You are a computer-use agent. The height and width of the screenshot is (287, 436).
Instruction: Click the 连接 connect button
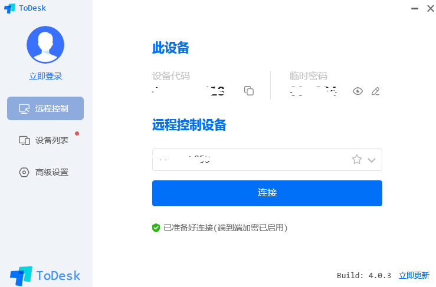click(x=267, y=193)
